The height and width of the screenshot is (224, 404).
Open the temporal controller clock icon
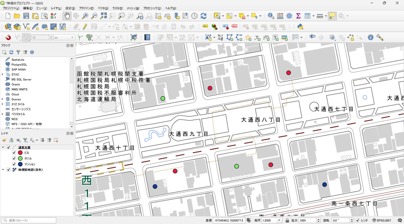point(194,16)
